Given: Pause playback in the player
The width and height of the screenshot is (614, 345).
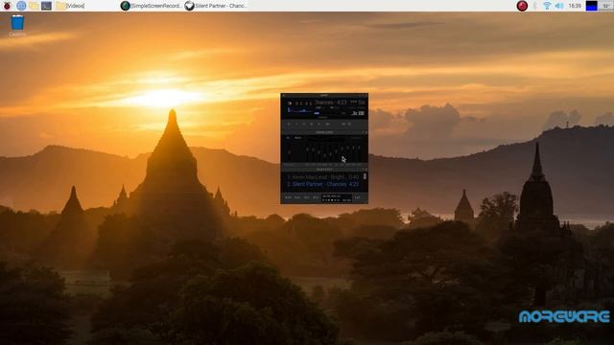Looking at the screenshot, I should [304, 124].
